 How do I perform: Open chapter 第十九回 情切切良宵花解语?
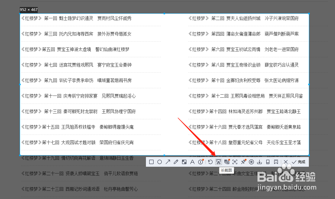[x=77, y=158]
